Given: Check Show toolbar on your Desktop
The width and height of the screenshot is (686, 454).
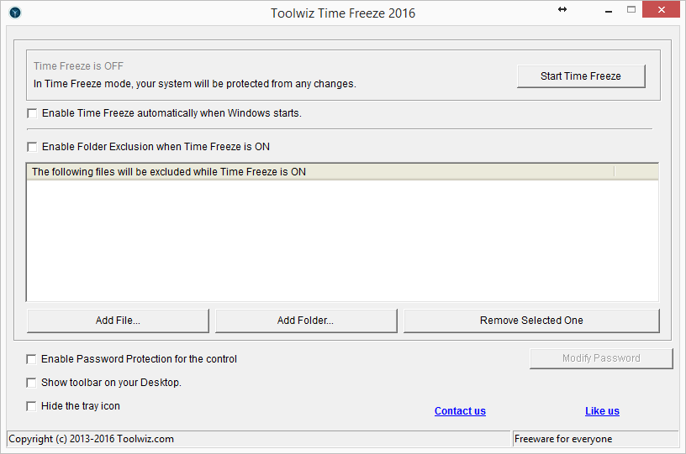Looking at the screenshot, I should click(x=33, y=383).
